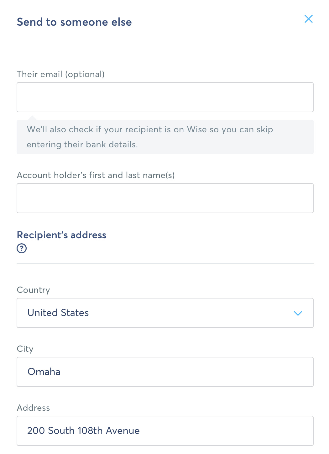
Task: Click the Address field with 200 South 108th Avenue
Action: click(x=165, y=431)
